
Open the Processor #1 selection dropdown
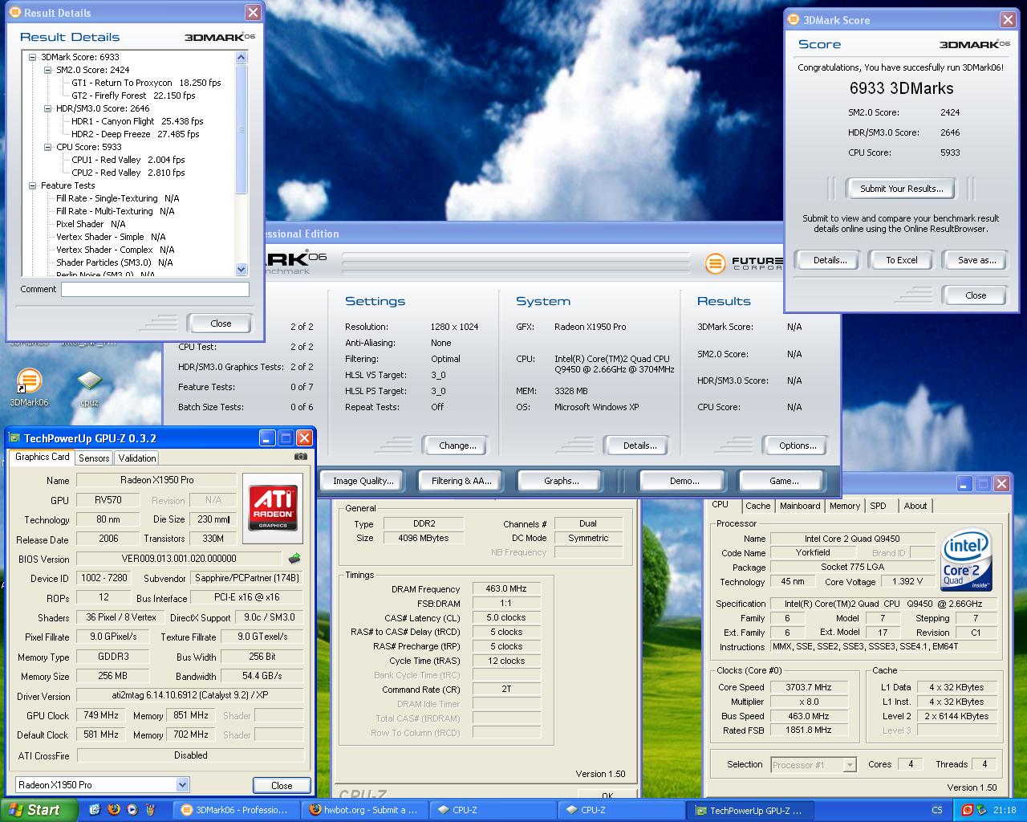pos(849,765)
